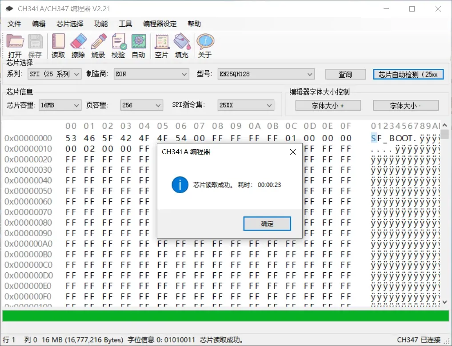
Task: Run blank check with 空片 icon
Action: pos(161,46)
